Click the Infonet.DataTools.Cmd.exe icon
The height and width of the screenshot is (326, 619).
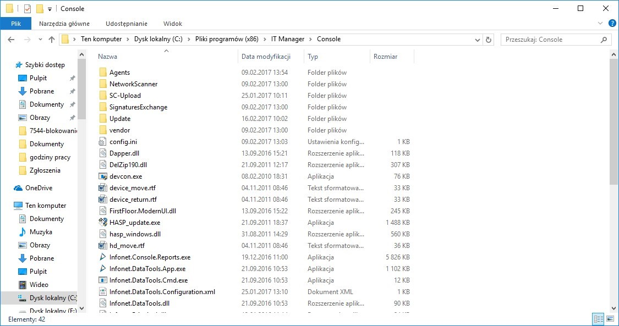(x=103, y=280)
